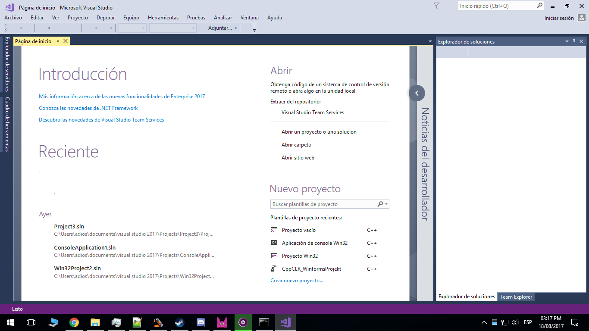Open Steam from the taskbar
Viewport: 589px width, 331px height.
pos(179,322)
